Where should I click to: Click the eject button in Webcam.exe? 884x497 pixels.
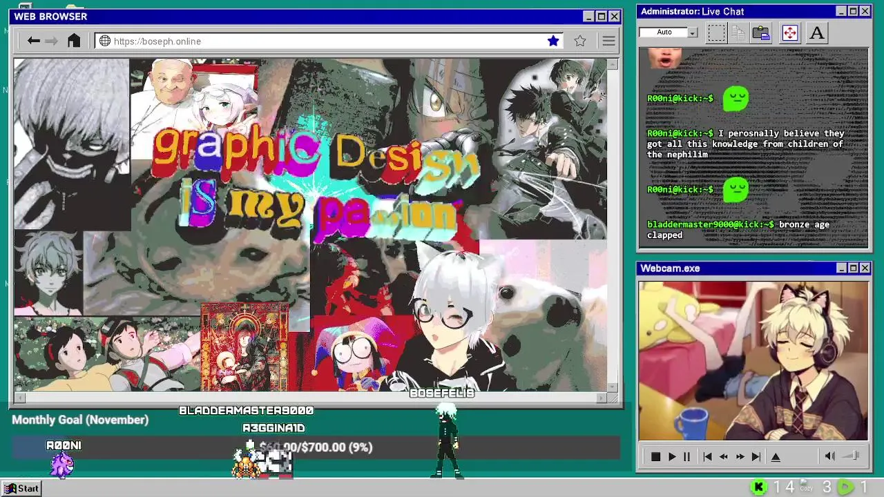tap(776, 457)
